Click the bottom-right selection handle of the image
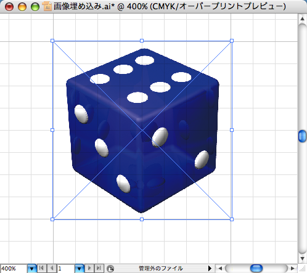The width and height of the screenshot is (307, 273). pyautogui.click(x=232, y=219)
